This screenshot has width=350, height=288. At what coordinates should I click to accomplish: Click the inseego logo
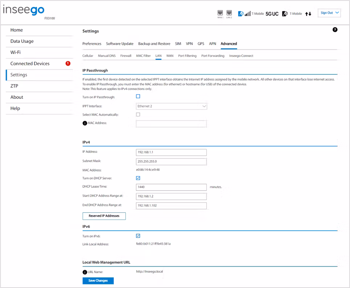[24, 10]
